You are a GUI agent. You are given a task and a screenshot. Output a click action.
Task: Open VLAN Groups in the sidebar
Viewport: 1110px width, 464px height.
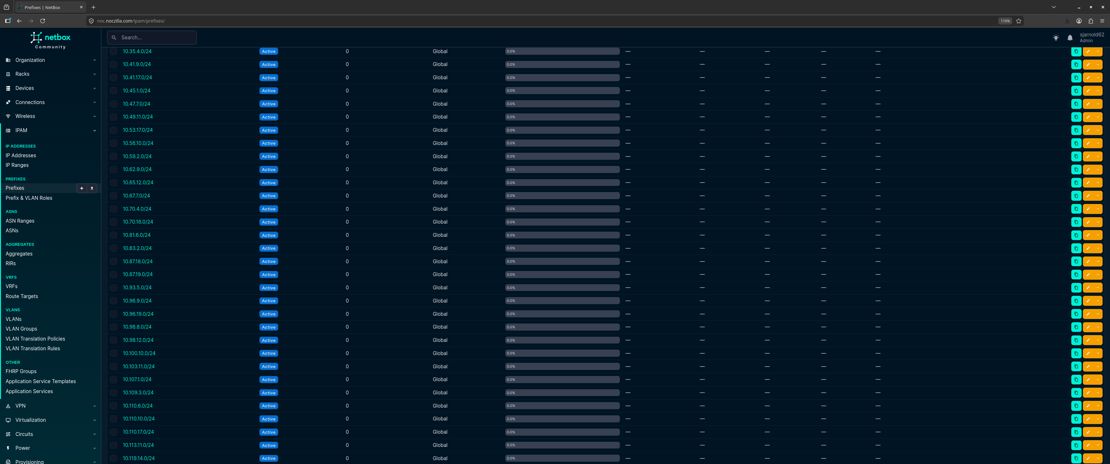click(x=21, y=329)
